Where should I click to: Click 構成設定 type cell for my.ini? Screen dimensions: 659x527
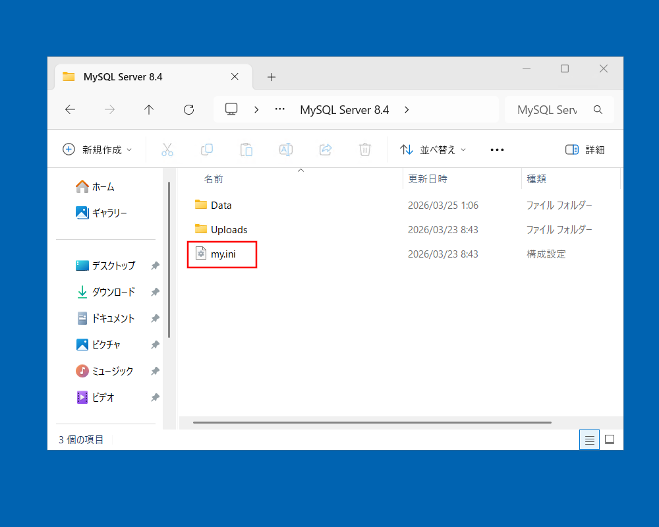click(546, 254)
